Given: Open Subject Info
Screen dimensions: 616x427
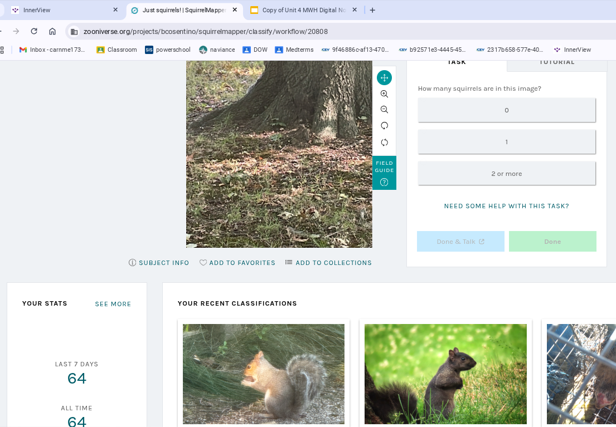Looking at the screenshot, I should click(159, 263).
